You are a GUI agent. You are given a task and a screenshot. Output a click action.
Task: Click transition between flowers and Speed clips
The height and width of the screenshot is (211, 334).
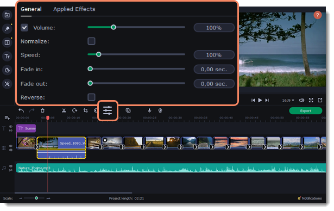click(37, 147)
